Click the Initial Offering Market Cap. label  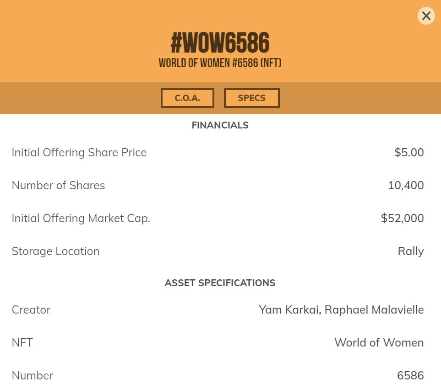(81, 218)
